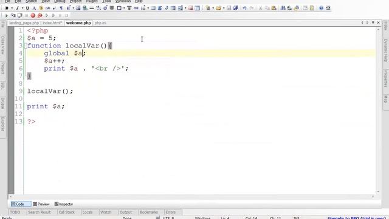Open the document list dropdown arrow
Viewport: 389px width, 219px height.
373,23
